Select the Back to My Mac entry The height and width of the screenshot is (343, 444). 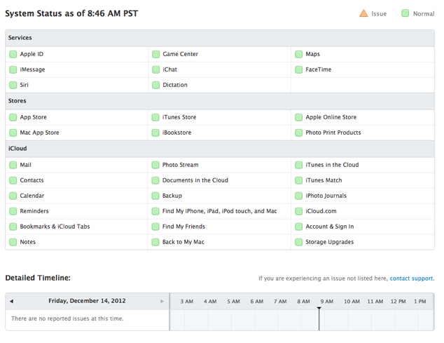(x=219, y=242)
